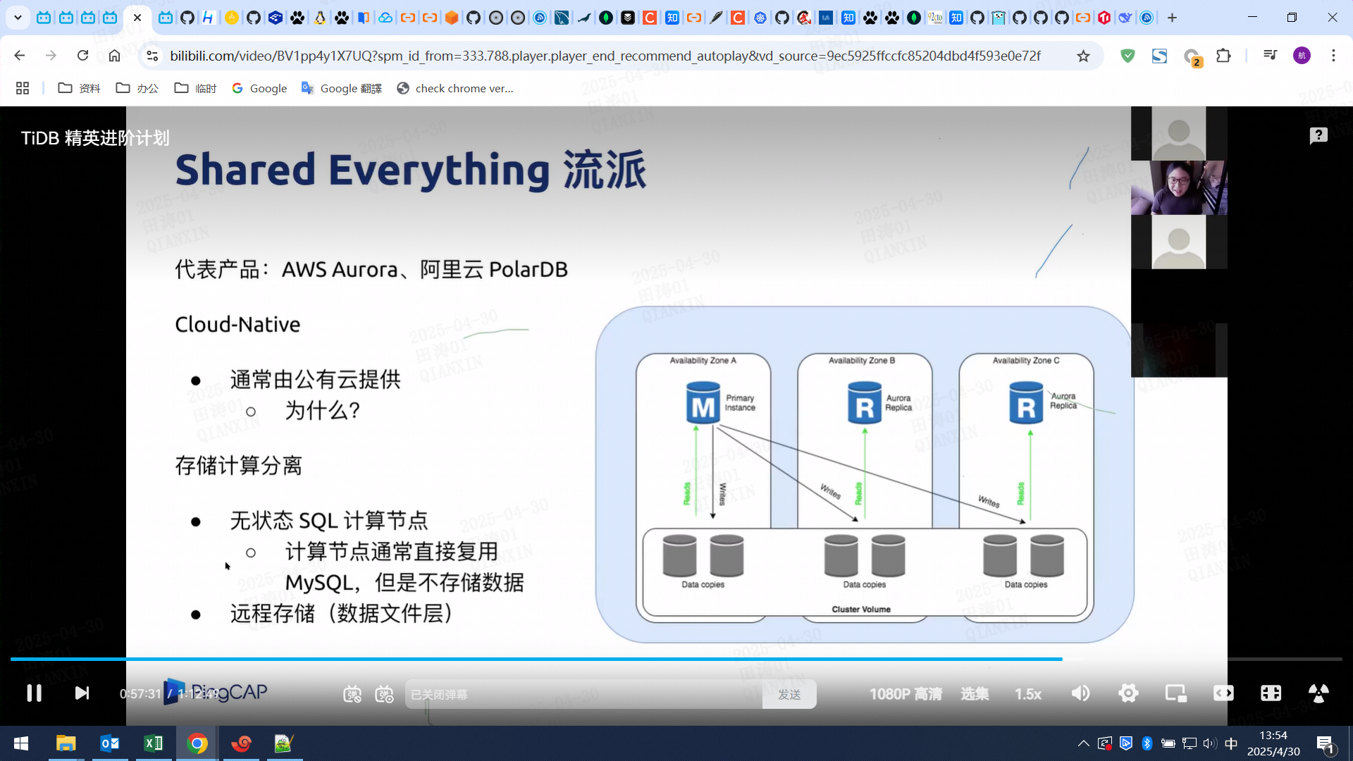Toggle danmaku display on/off
1353x761 pixels.
[x=352, y=694]
